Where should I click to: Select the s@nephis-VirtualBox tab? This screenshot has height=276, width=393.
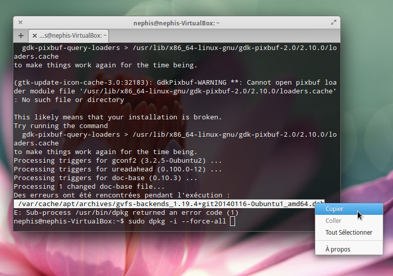(x=68, y=36)
